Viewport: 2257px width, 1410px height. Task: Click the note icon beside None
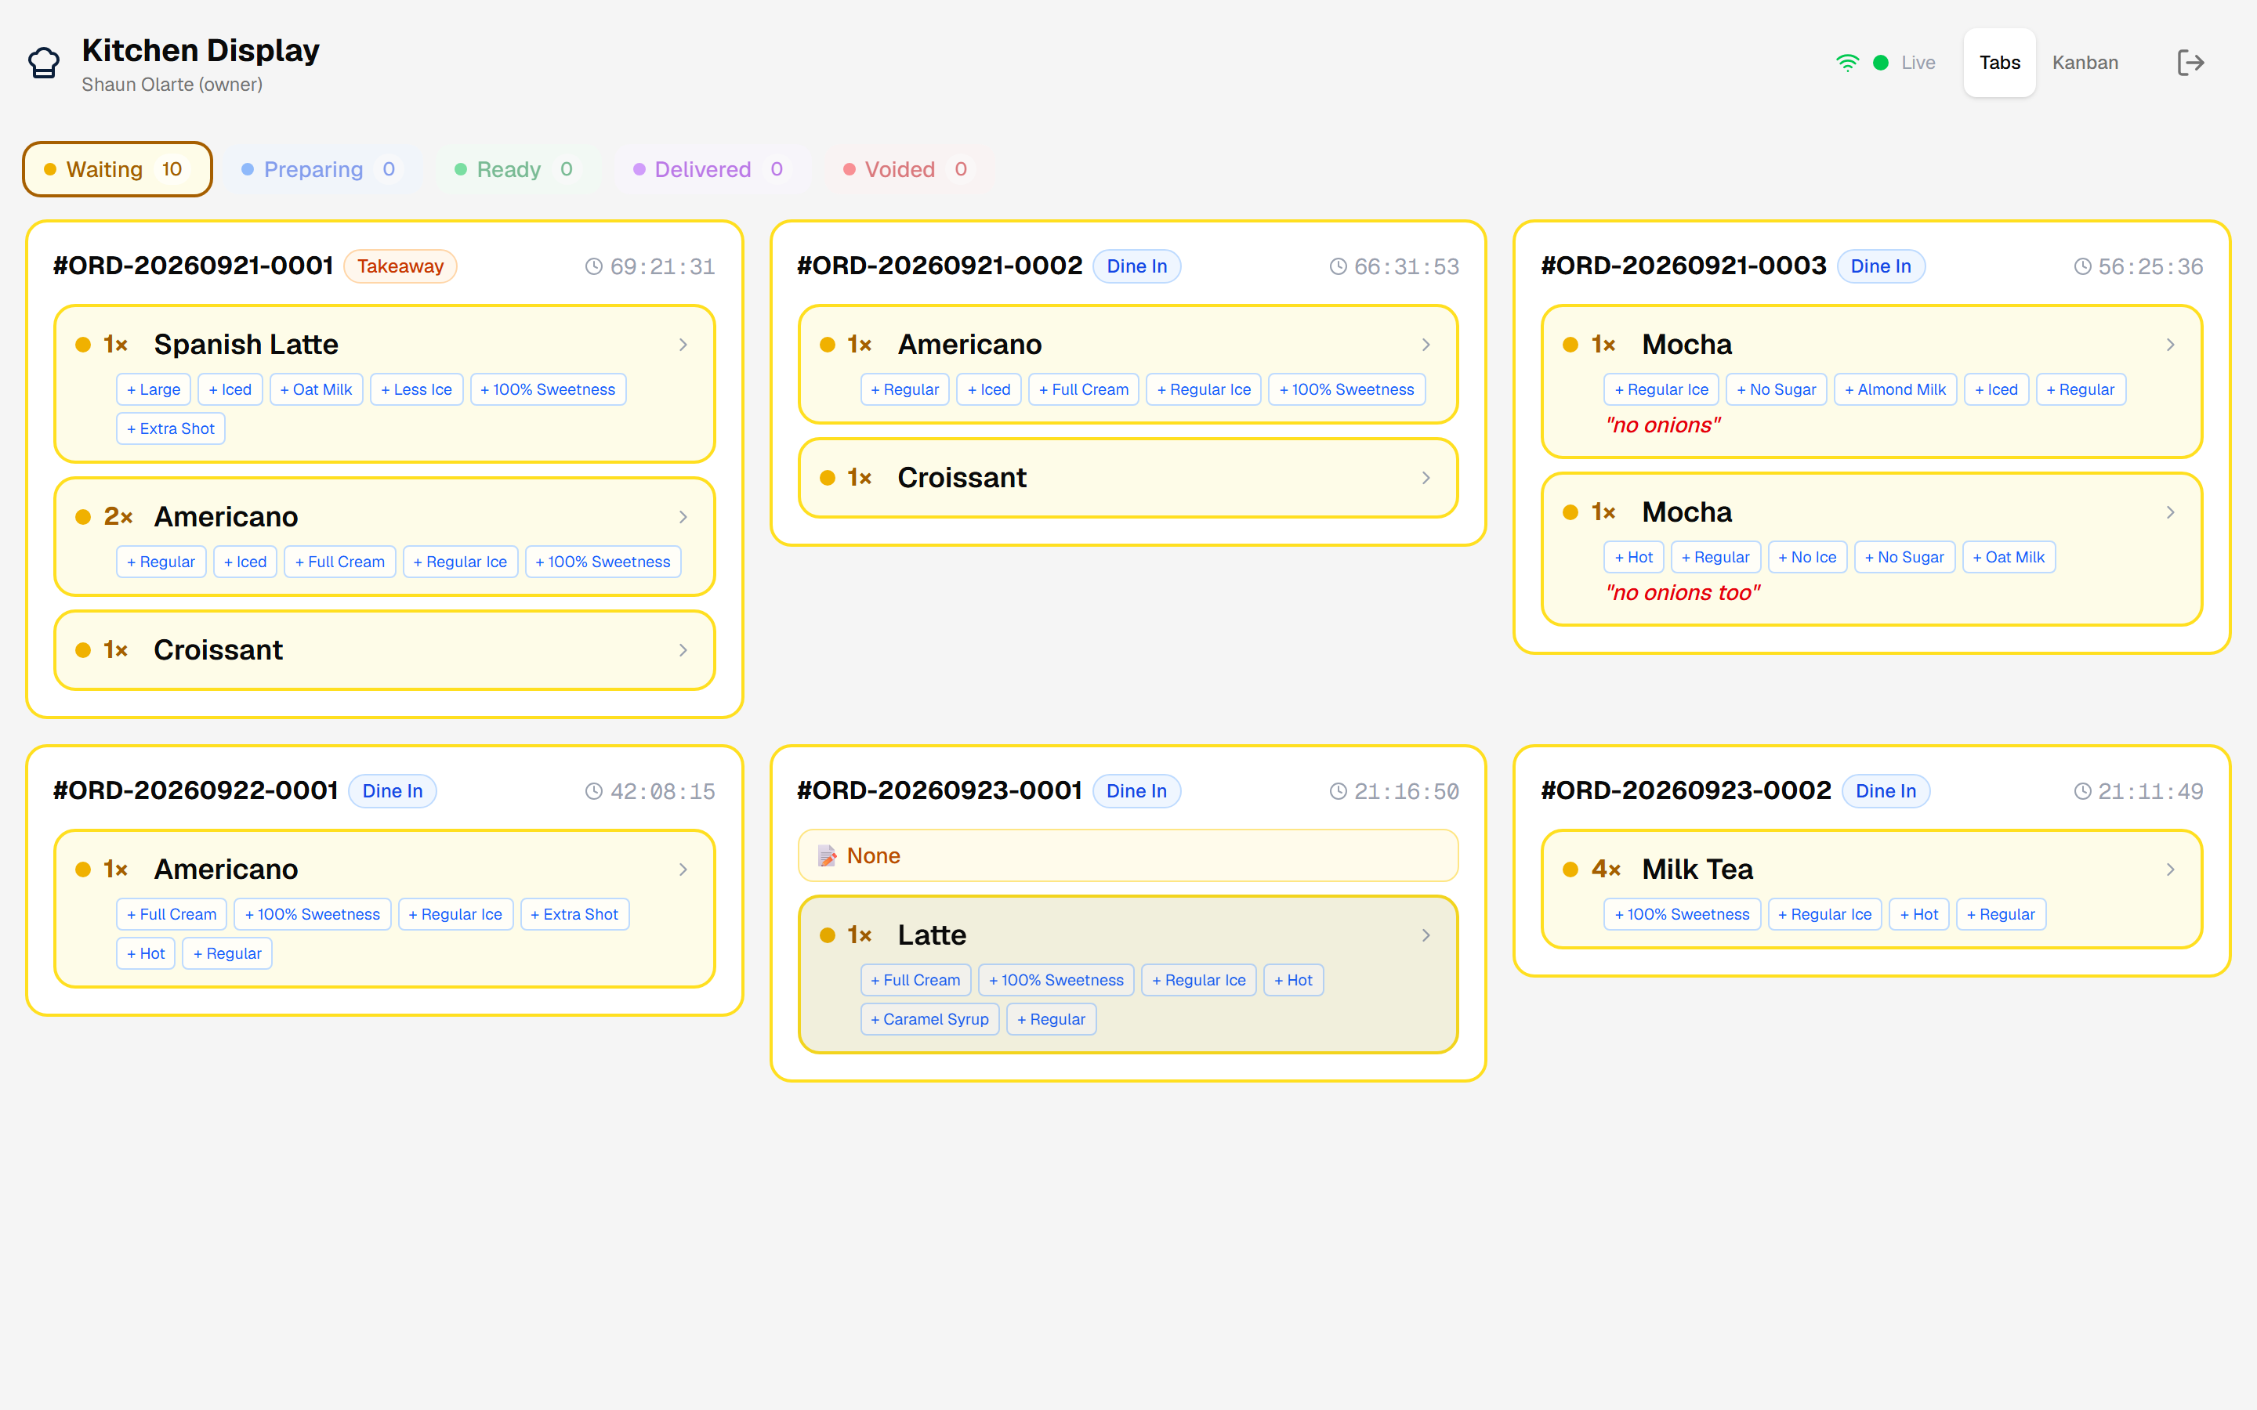click(x=826, y=855)
